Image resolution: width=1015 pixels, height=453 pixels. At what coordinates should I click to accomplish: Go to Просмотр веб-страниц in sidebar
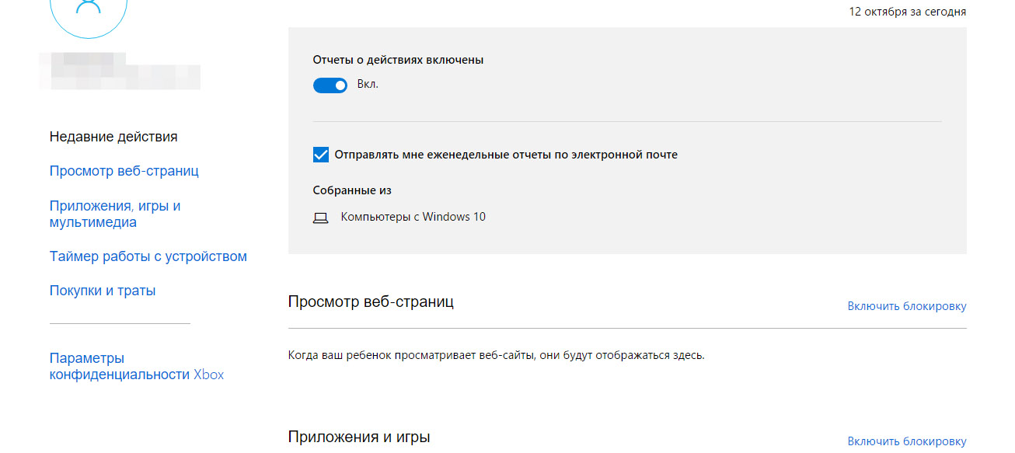point(124,171)
